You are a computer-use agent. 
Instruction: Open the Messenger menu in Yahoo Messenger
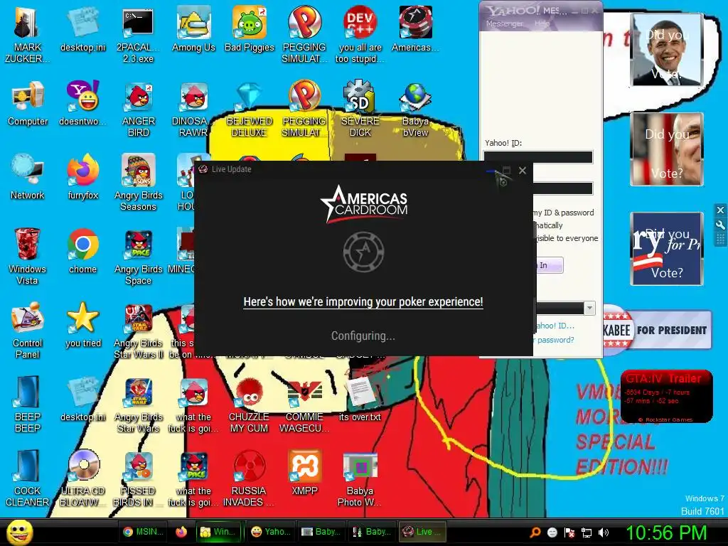(504, 23)
